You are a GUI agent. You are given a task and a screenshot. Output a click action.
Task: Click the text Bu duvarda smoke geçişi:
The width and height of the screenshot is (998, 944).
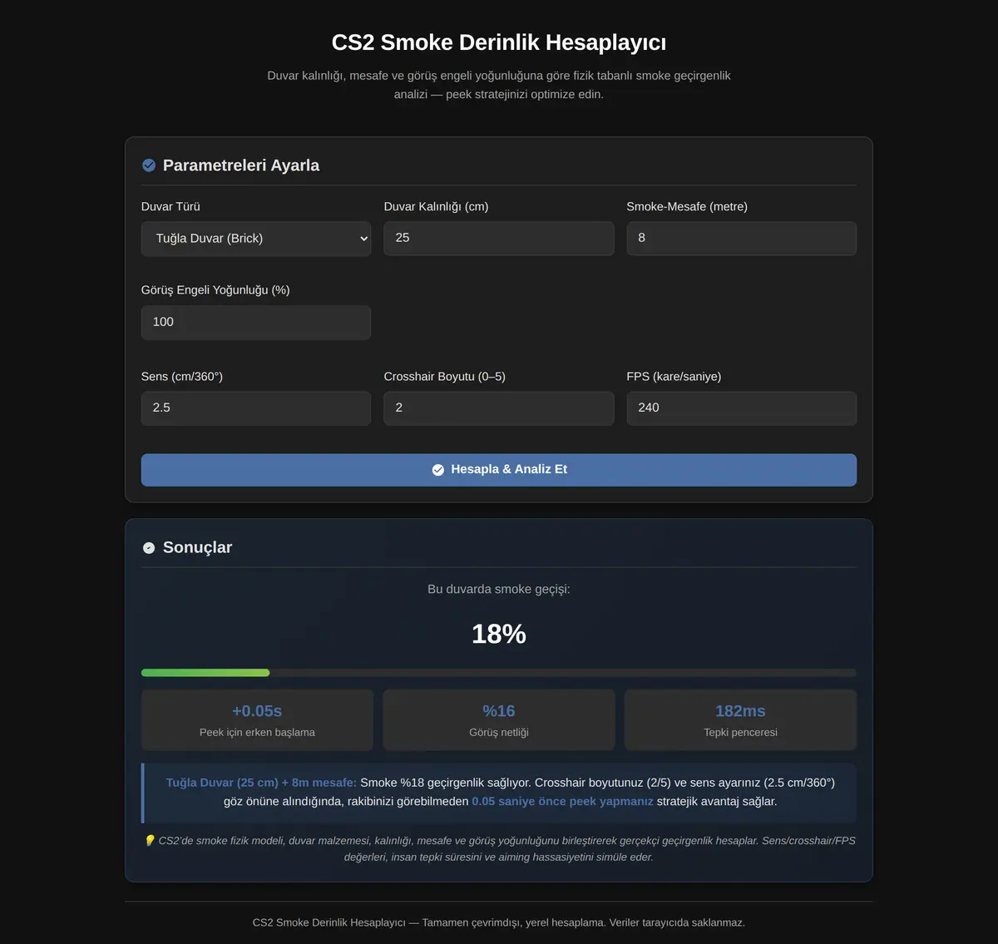point(499,589)
